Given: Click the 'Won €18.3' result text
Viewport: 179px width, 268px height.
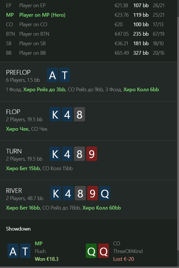Looking at the screenshot, I should [47, 259].
